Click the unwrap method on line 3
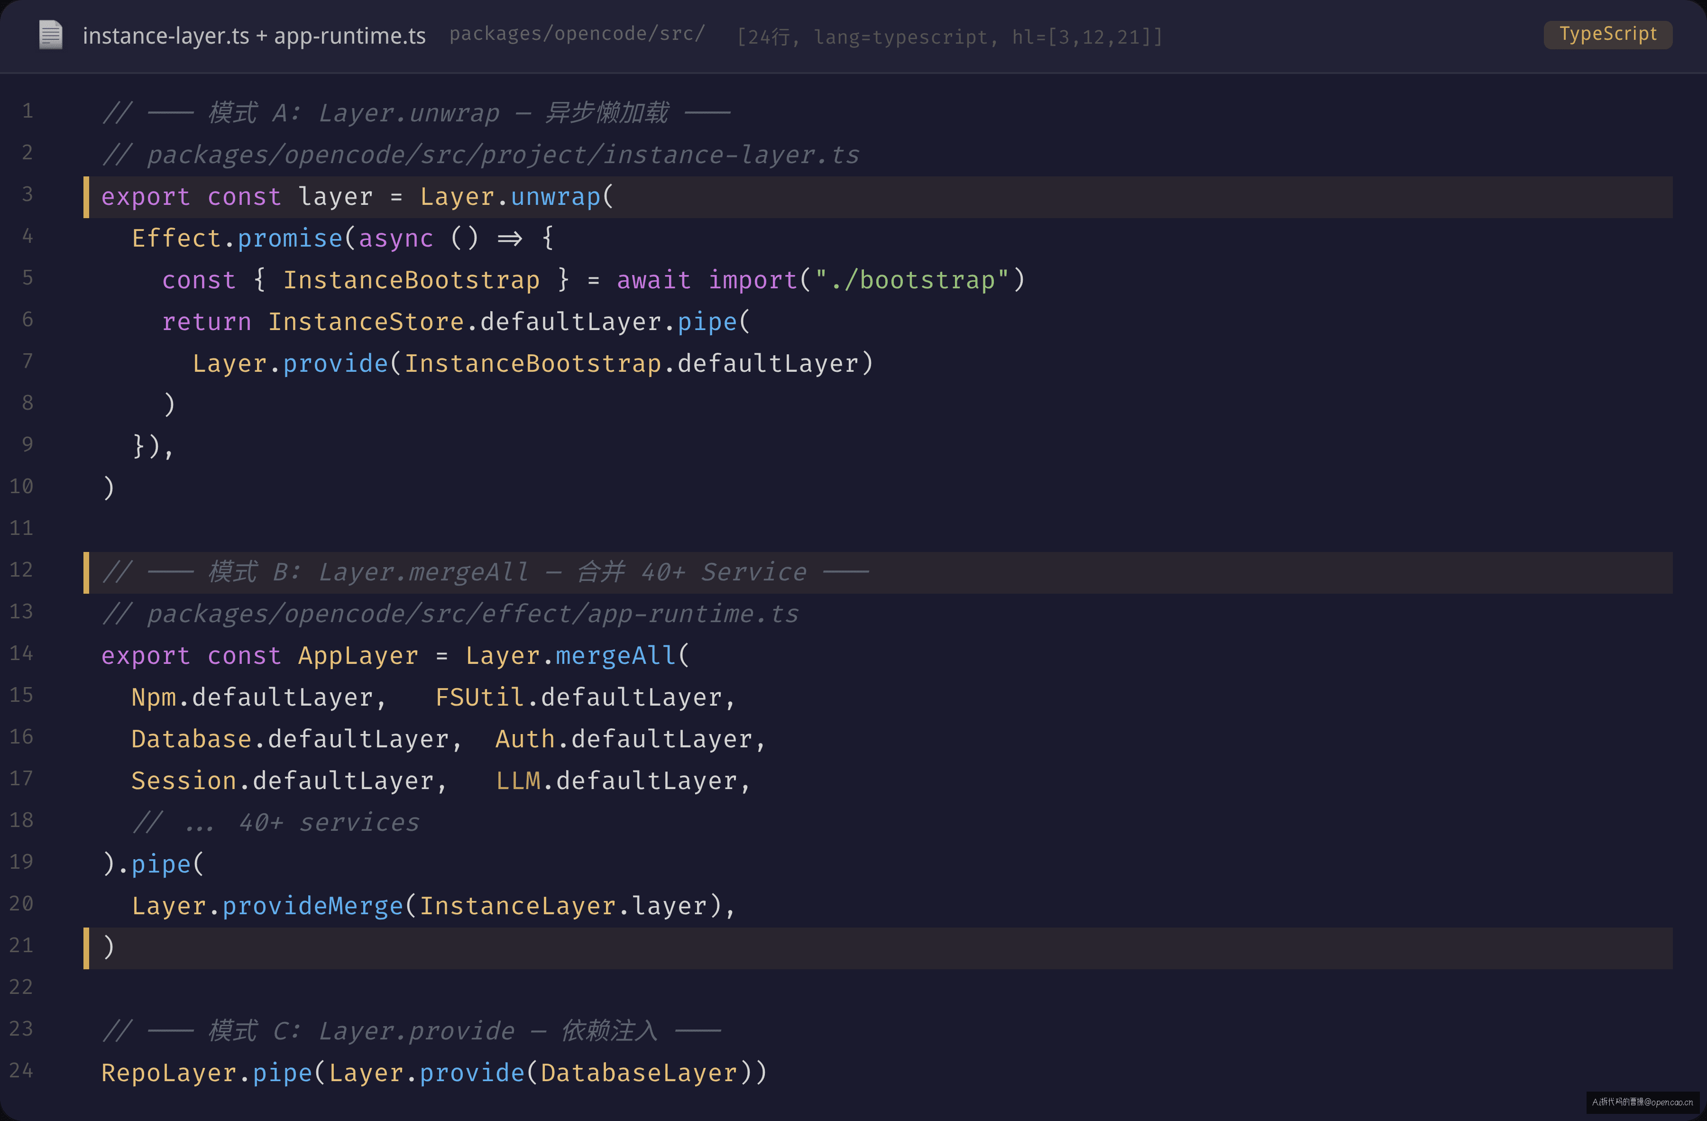The height and width of the screenshot is (1121, 1707). tap(555, 196)
